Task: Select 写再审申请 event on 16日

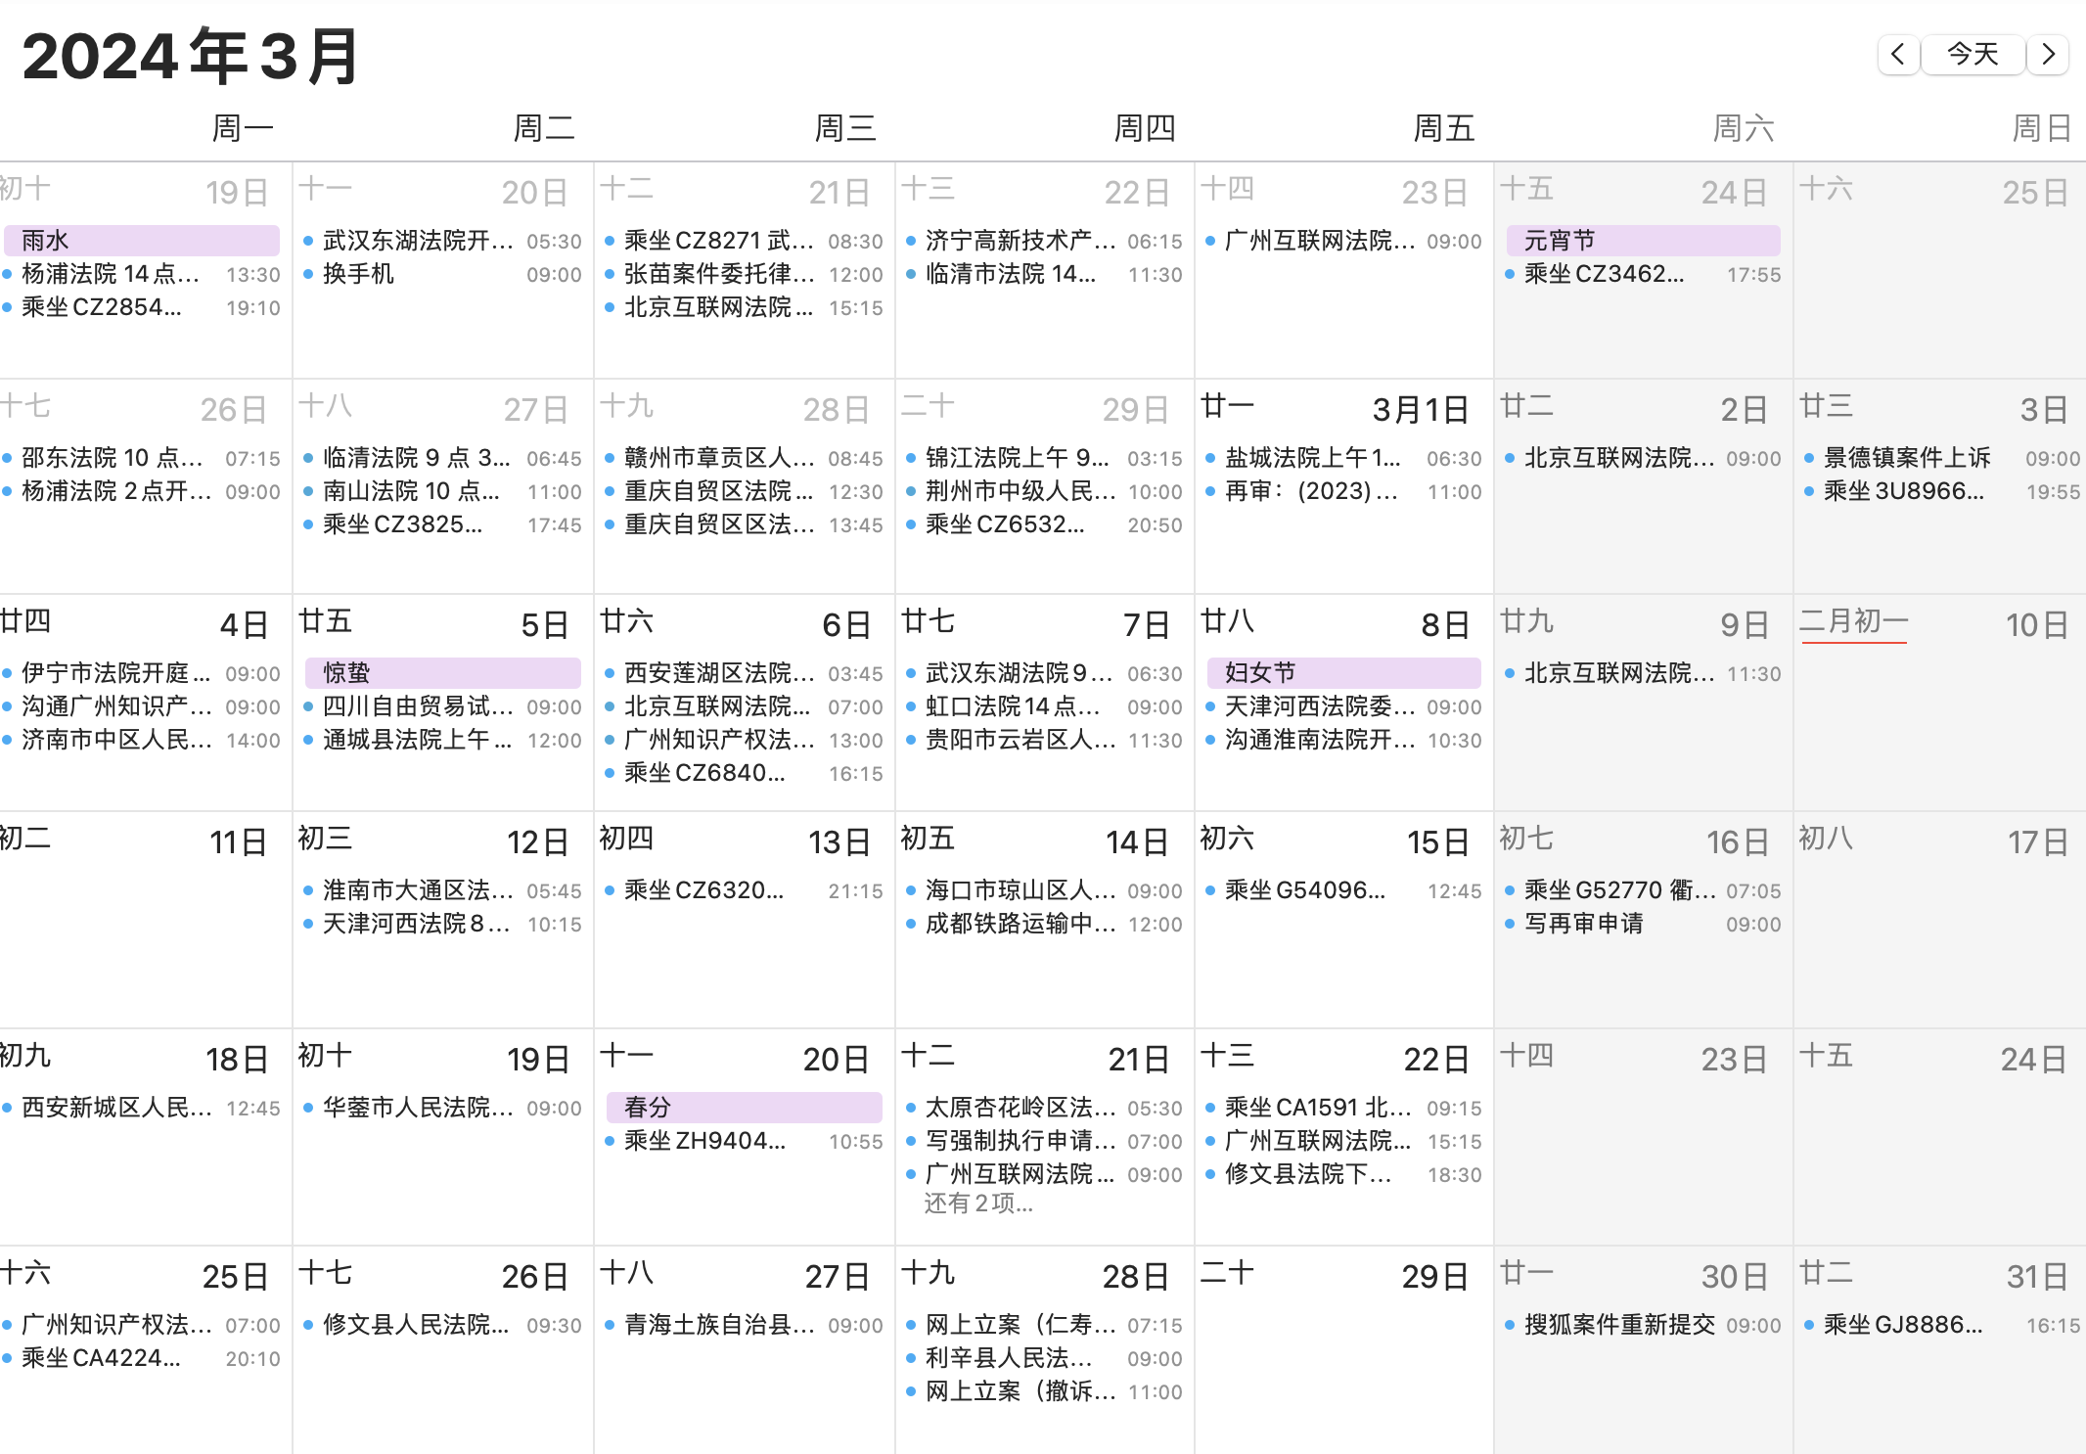Action: [x=1584, y=924]
